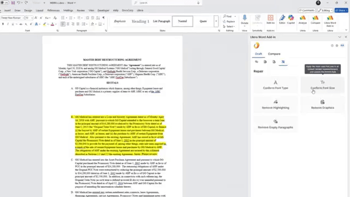
Task: Open the multilevel list menu
Action: tap(79, 18)
